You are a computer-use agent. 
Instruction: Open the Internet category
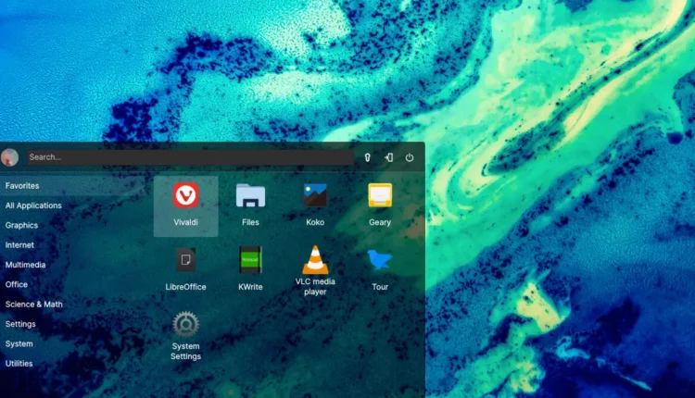click(19, 245)
